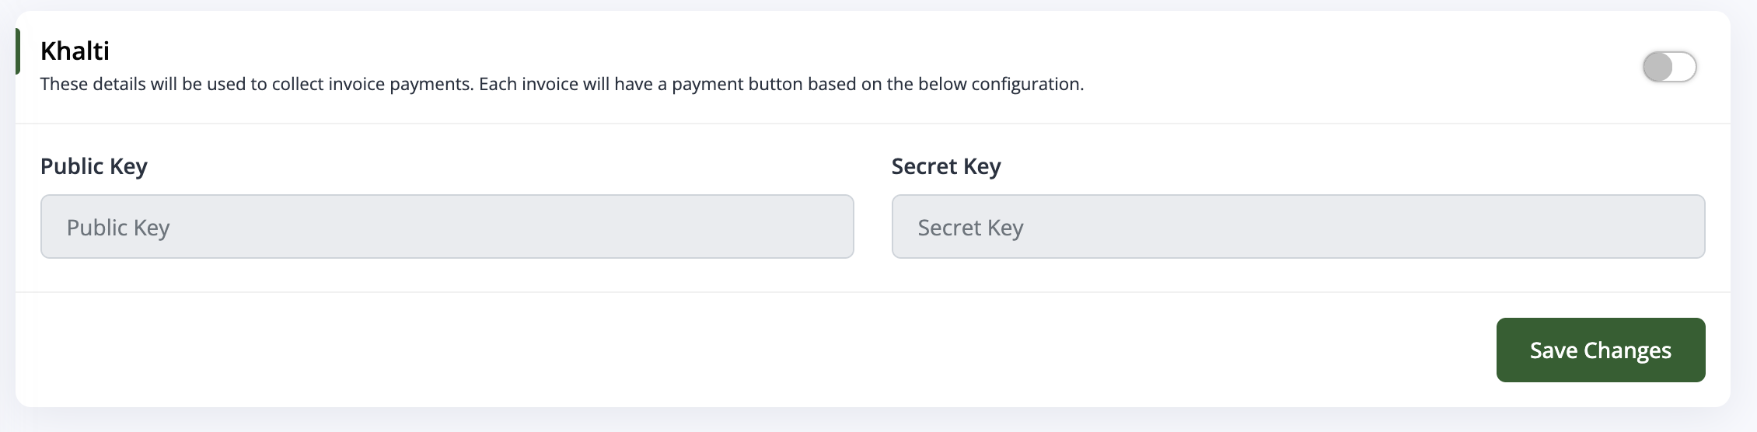Click the Secret Key field label
Image resolution: width=1757 pixels, height=432 pixels.
945,166
